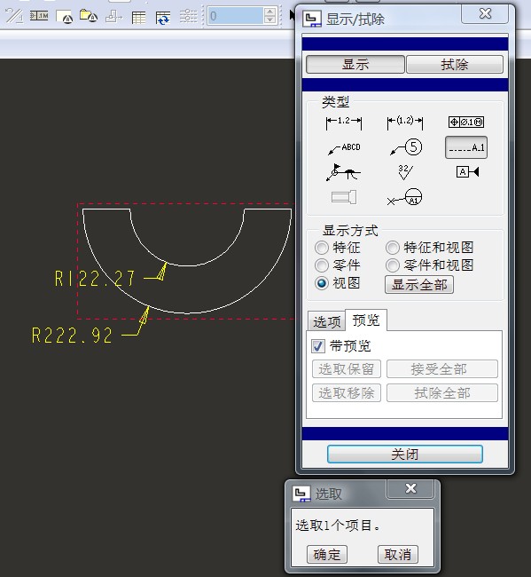The width and height of the screenshot is (531, 577).
Task: Click the 选取保留 button
Action: pos(346,369)
